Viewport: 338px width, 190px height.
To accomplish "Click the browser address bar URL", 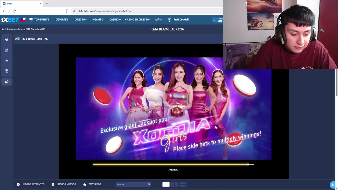I will coord(104,11).
